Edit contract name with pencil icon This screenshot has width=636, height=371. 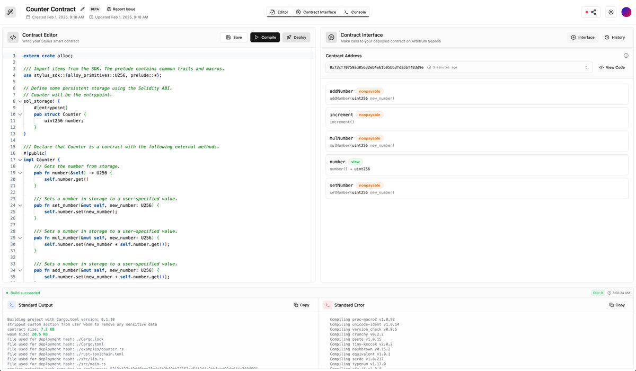pyautogui.click(x=82, y=9)
